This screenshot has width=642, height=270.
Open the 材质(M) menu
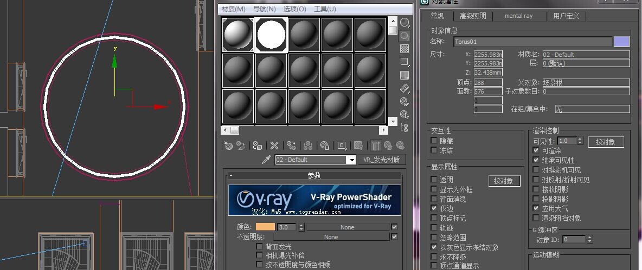233,9
